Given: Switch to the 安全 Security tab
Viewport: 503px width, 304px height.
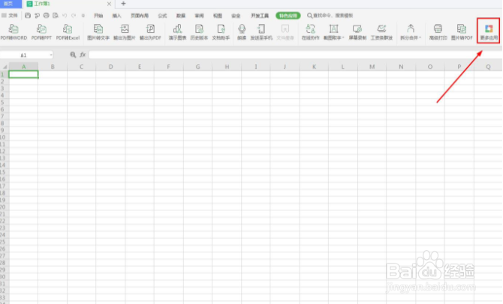Looking at the screenshot, I should point(236,16).
